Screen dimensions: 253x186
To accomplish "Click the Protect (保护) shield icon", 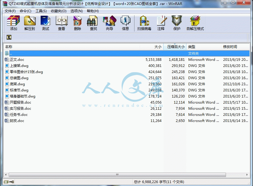I will [177, 21].
